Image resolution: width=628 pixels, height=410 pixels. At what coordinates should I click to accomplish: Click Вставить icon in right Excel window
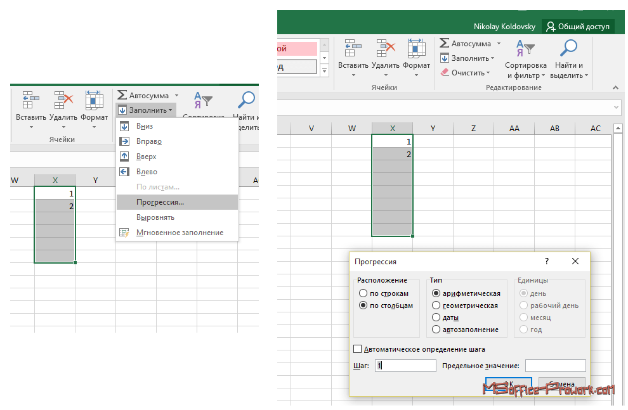pos(353,48)
